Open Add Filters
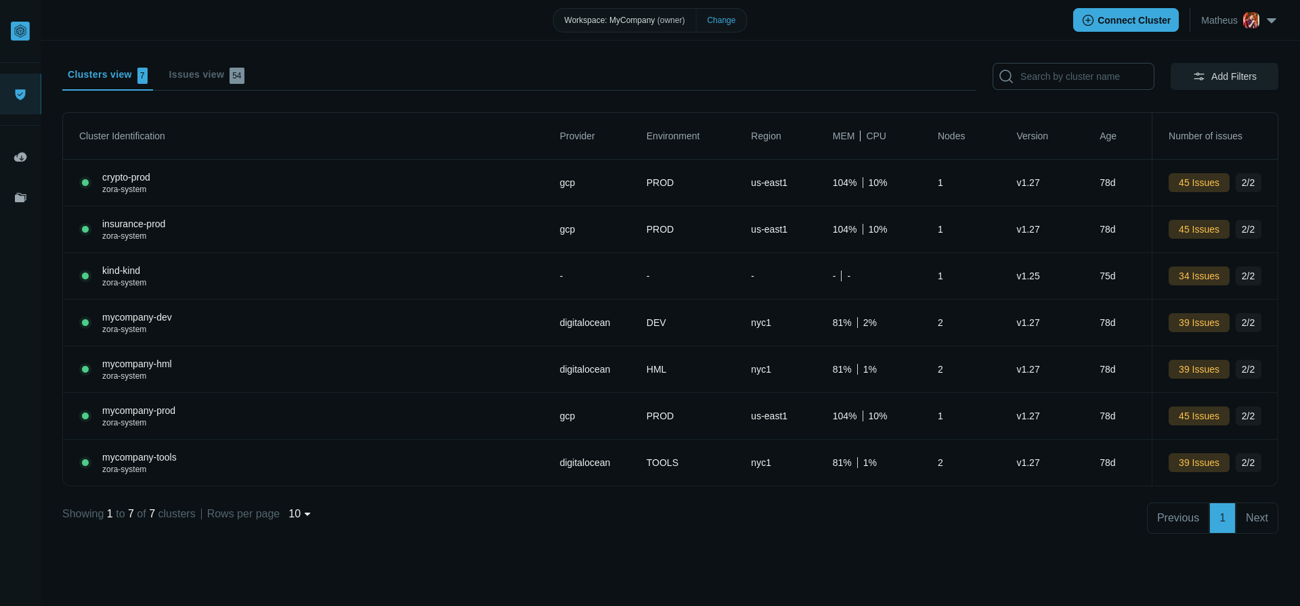This screenshot has width=1300, height=606. coord(1224,76)
